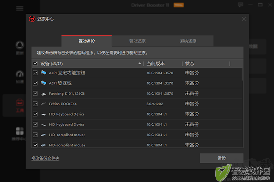Image resolution: width=274 pixels, height=182 pixels.
Task: Click the Driver Booster logo in Restore Center title
Action: click(32, 19)
